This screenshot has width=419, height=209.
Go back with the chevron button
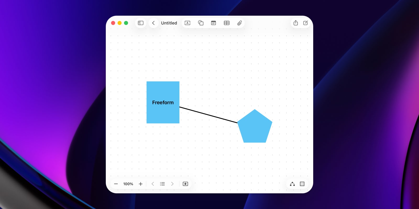[x=153, y=23]
